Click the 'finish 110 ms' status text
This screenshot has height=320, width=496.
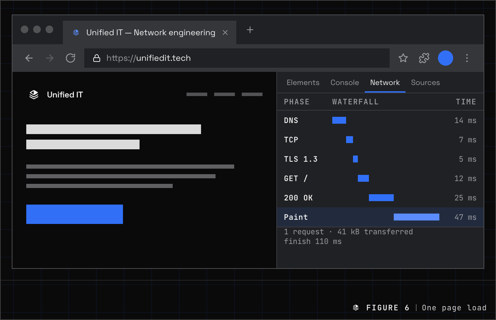pyautogui.click(x=313, y=241)
